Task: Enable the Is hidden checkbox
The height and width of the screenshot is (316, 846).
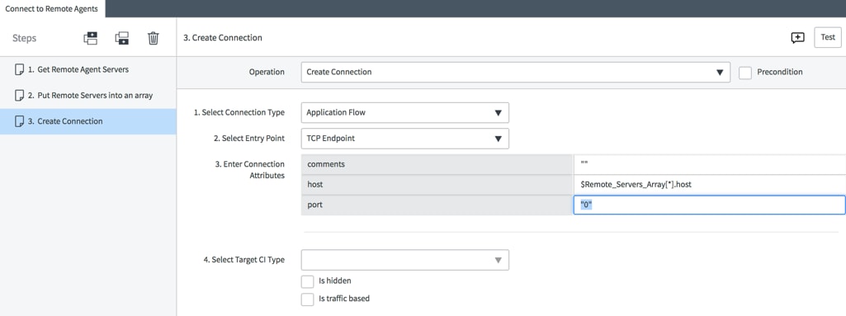Action: point(307,281)
